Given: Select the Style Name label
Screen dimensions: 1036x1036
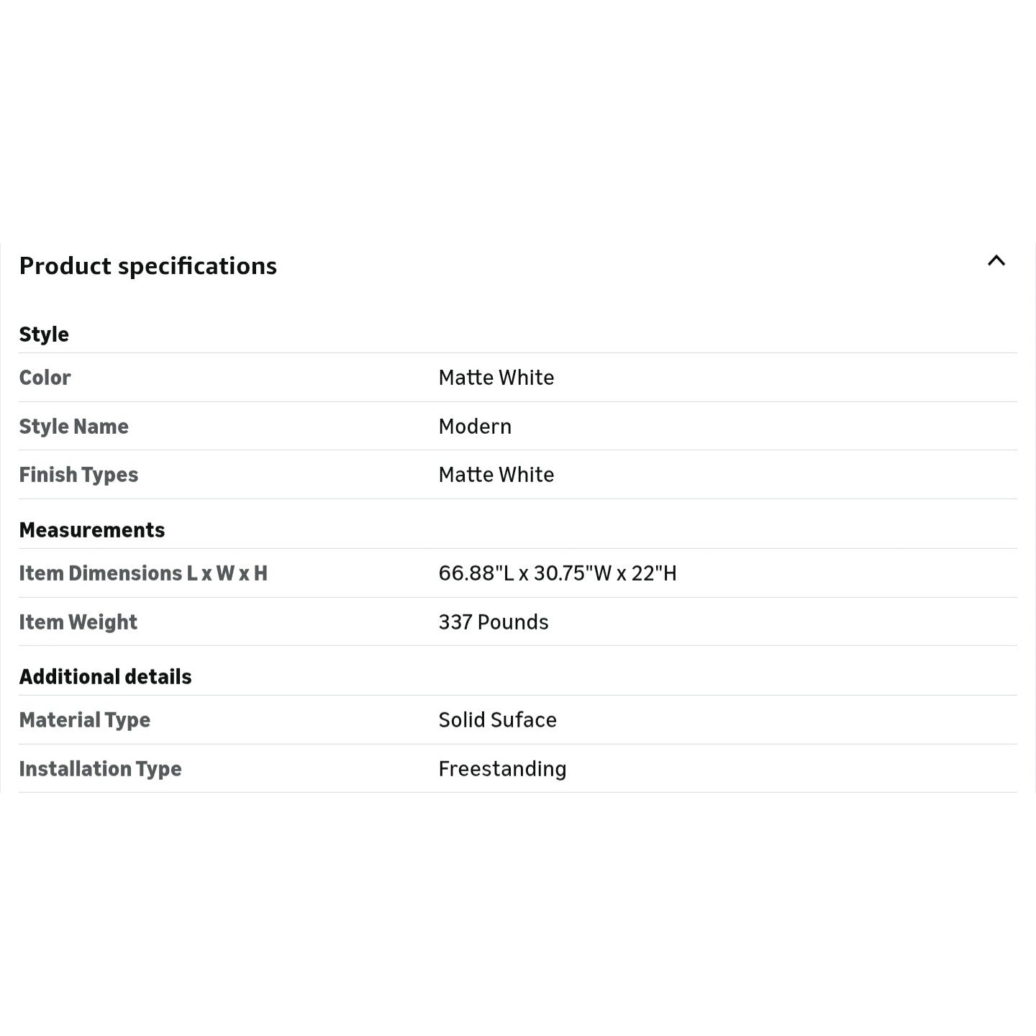Looking at the screenshot, I should (x=73, y=427).
